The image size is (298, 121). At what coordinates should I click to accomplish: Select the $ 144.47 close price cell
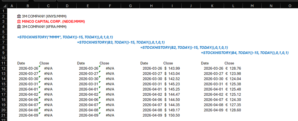(x=172, y=94)
